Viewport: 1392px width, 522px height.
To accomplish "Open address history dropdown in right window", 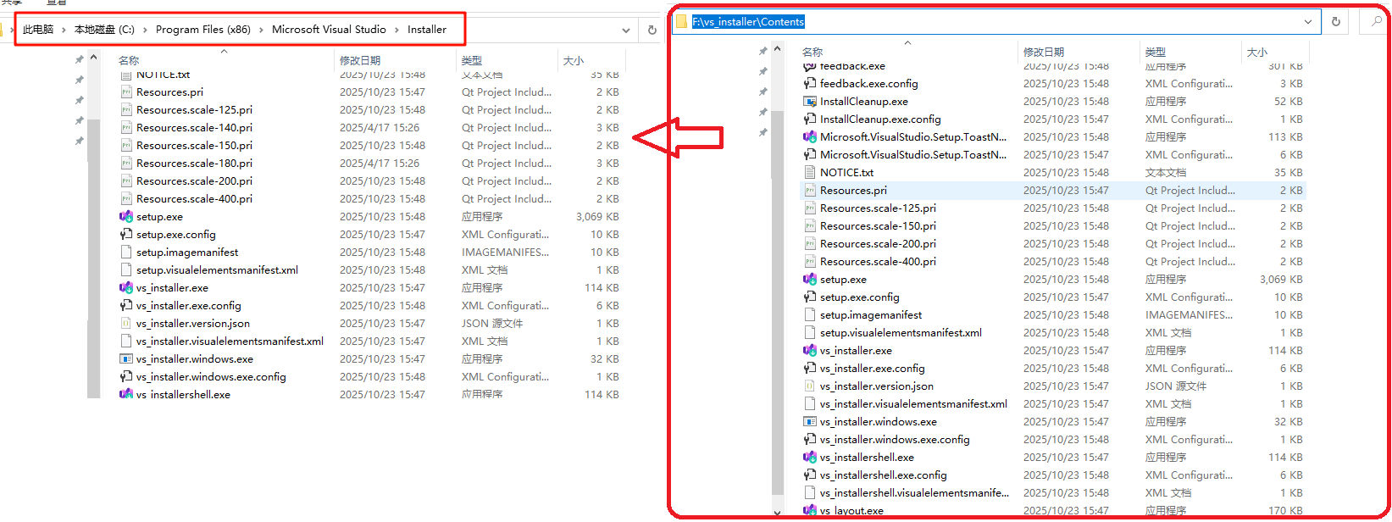I will point(1308,21).
